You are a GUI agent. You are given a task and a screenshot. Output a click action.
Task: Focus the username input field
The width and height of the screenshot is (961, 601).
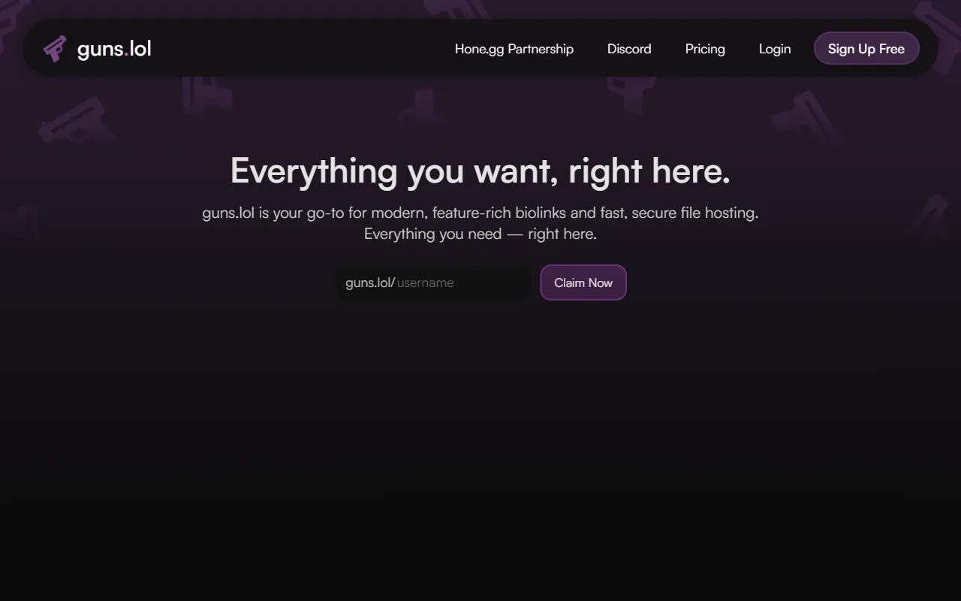coord(461,282)
